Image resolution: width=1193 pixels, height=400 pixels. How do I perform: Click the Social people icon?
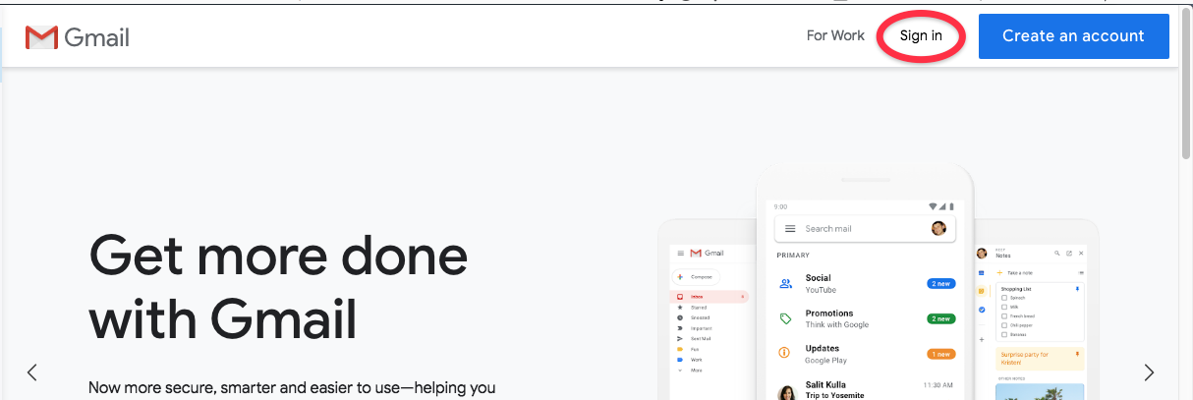(x=785, y=284)
